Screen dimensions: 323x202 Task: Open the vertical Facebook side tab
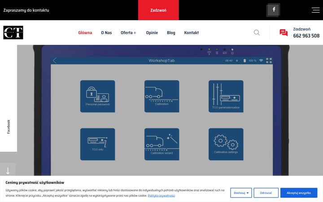[x=9, y=127]
